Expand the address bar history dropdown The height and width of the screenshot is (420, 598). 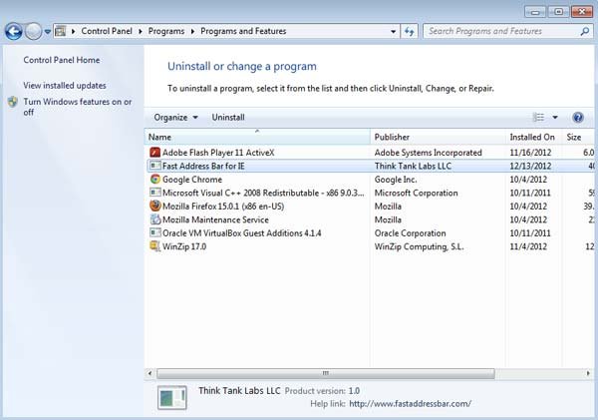point(394,31)
